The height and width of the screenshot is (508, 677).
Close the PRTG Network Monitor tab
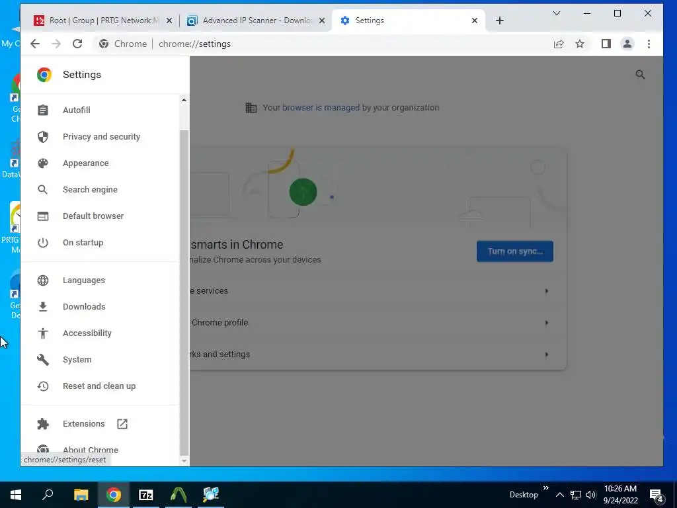pos(169,21)
